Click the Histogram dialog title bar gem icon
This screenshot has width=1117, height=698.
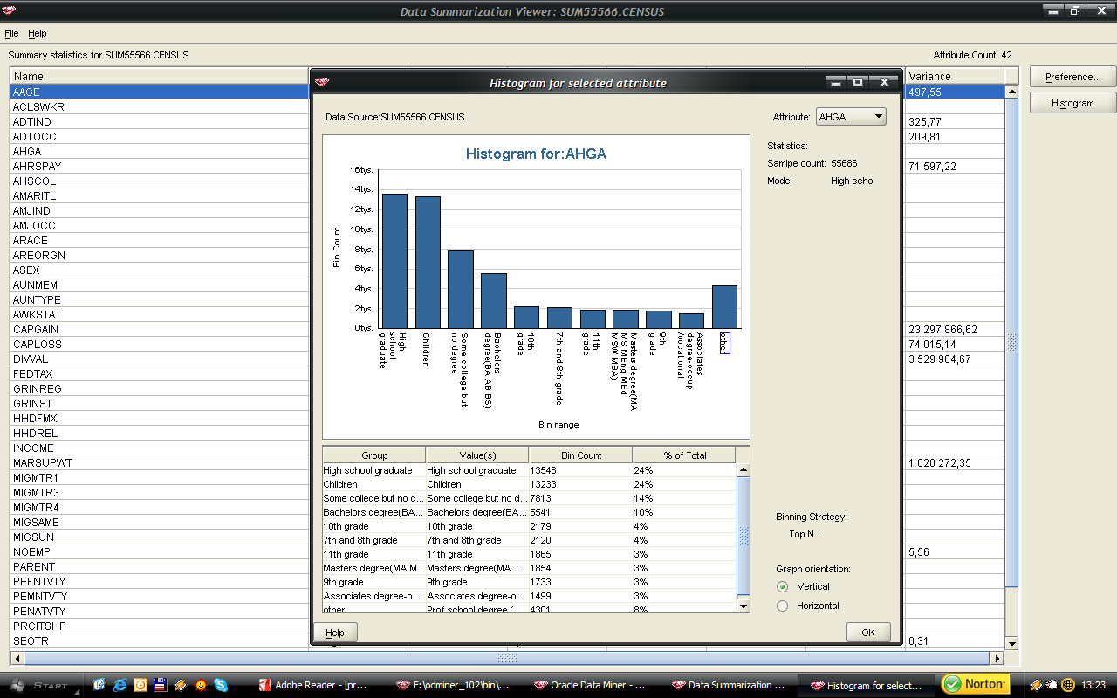tap(322, 83)
